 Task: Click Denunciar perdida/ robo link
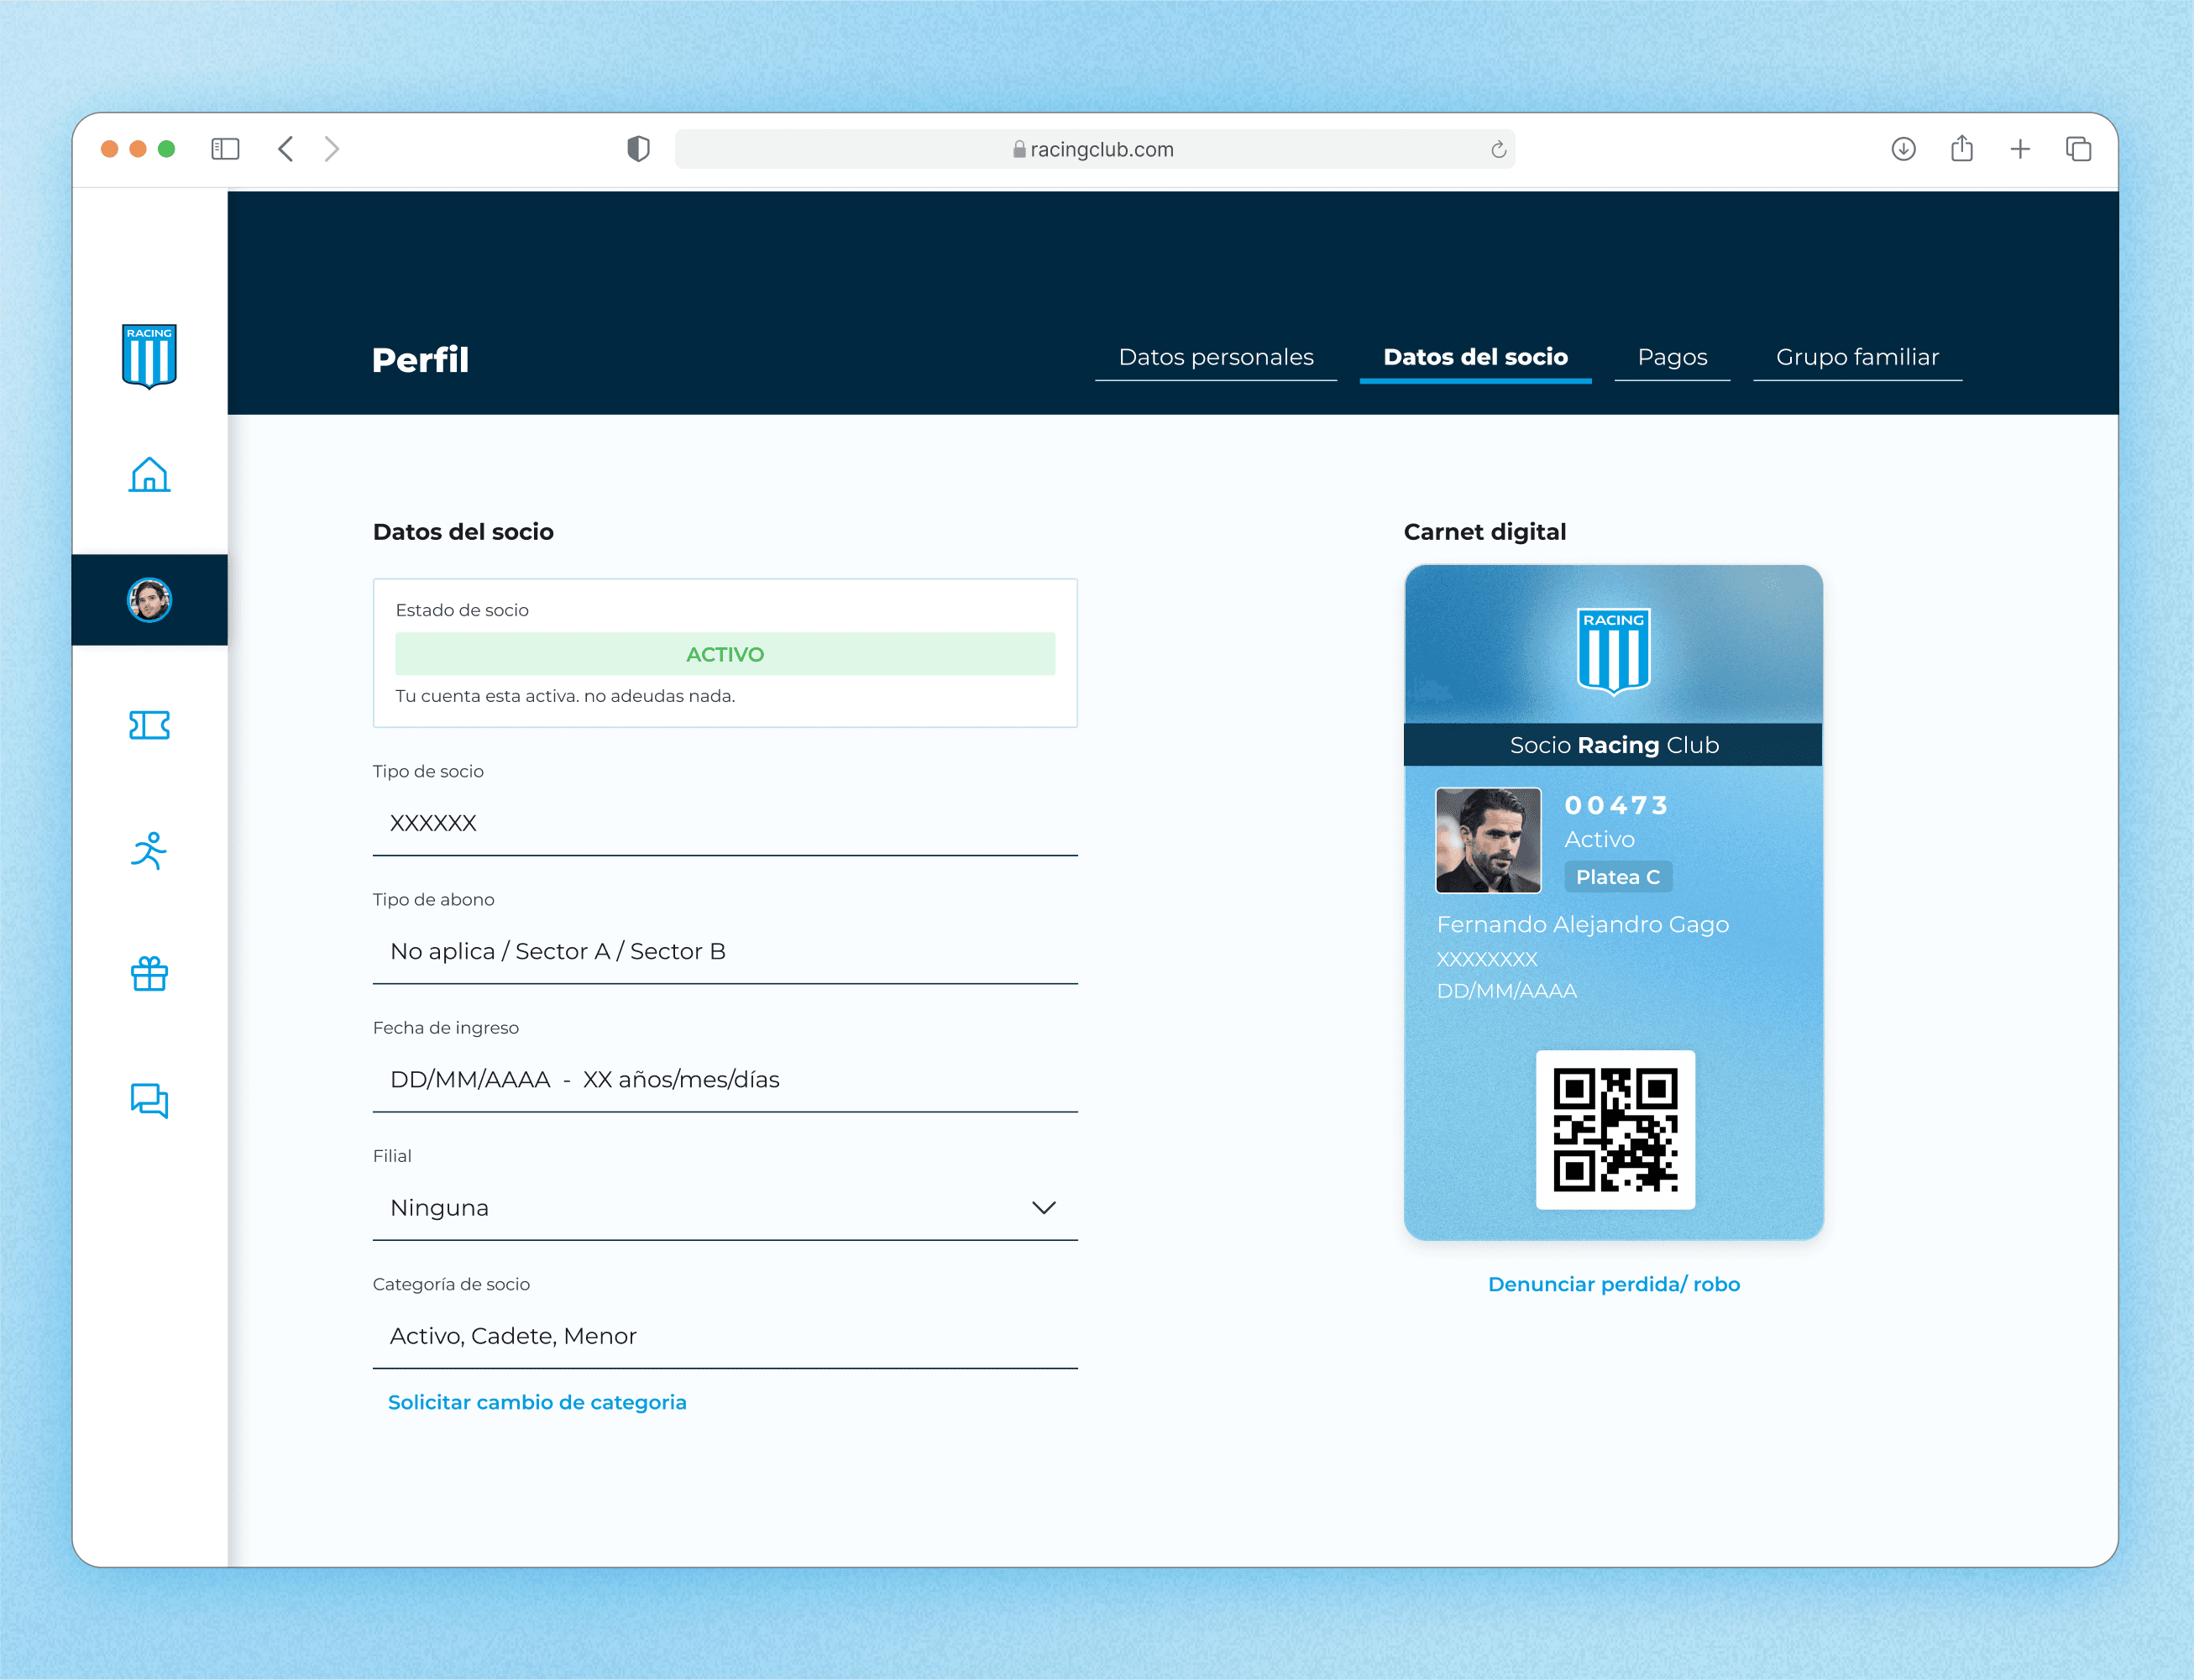click(1614, 1284)
